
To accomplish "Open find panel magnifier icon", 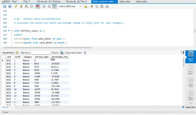I will point(96,6).
